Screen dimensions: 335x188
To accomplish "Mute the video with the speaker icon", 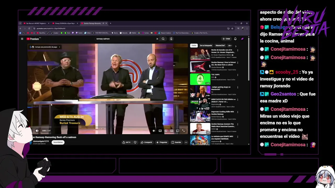I will (x=37, y=131).
